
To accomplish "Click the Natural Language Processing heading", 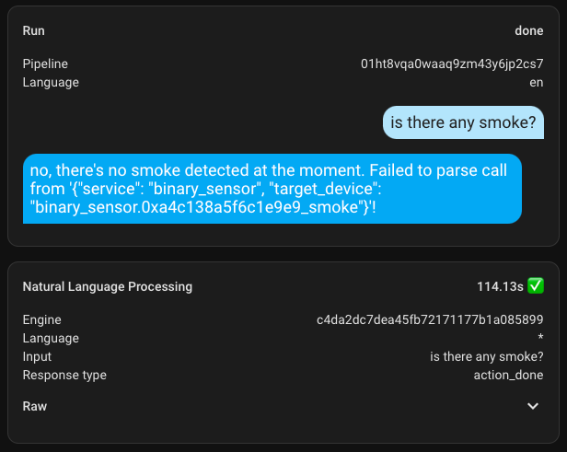I will coord(108,286).
